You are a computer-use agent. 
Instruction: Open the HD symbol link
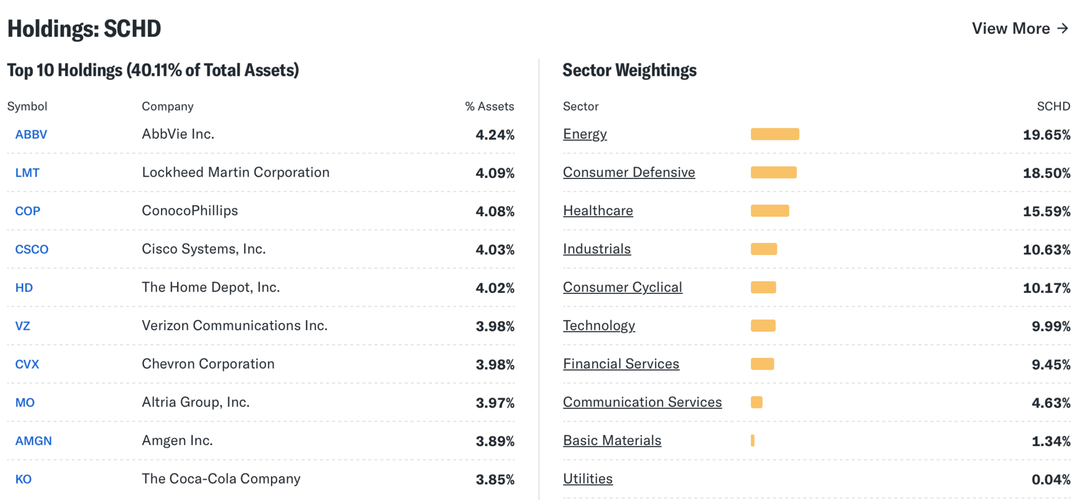pyautogui.click(x=24, y=288)
